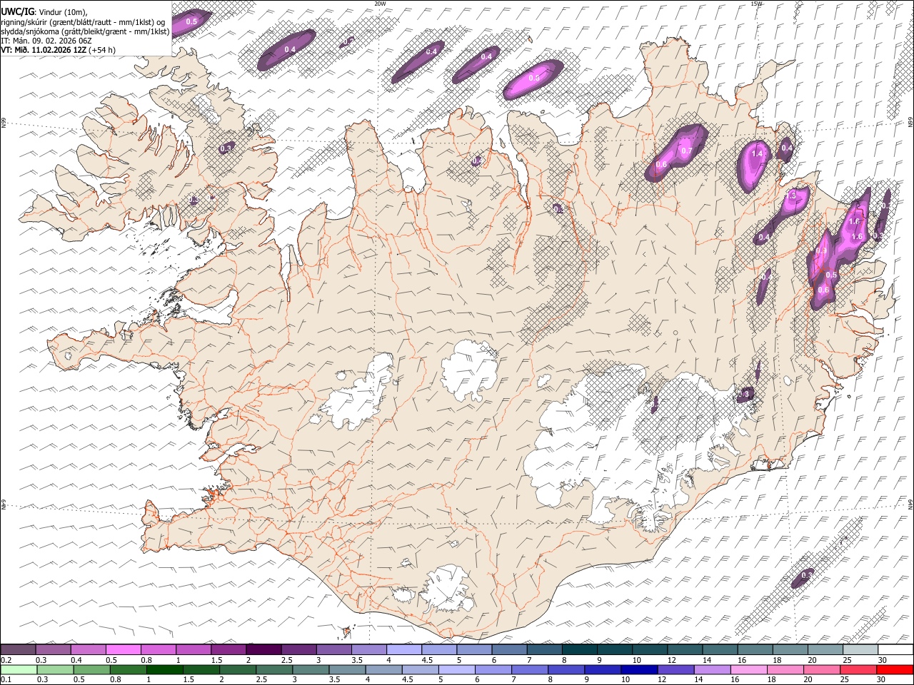Click the 'VT: Mið. 11.02.2026 12Z (+54 h)' line

58,50
